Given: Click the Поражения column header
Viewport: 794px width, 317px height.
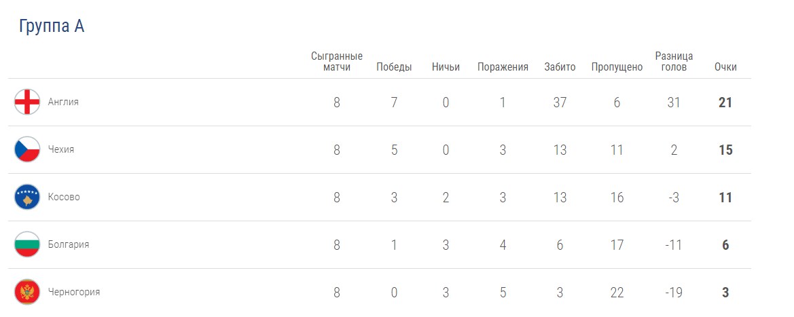Looking at the screenshot, I should [503, 67].
